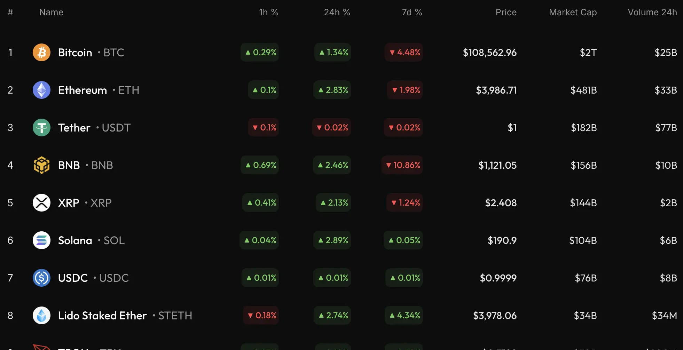Sort coins by Market Cap header
683x350 pixels.
(573, 13)
